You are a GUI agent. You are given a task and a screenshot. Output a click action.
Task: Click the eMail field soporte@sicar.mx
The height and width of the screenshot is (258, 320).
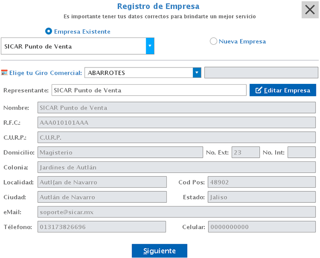[176, 212]
